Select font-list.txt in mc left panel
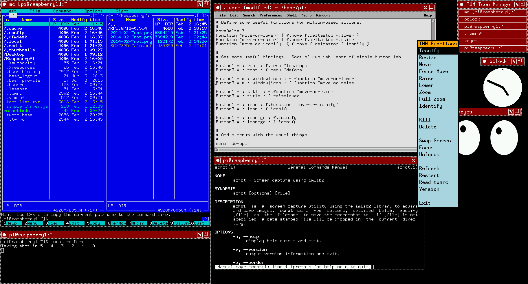The image size is (528, 284). pos(53,102)
